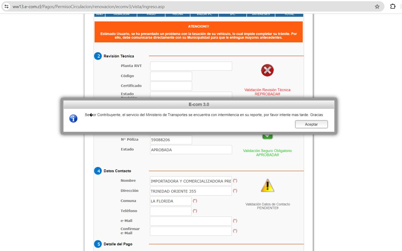
Task: Focus the Confirmar e-Mail input field
Action: (191, 231)
